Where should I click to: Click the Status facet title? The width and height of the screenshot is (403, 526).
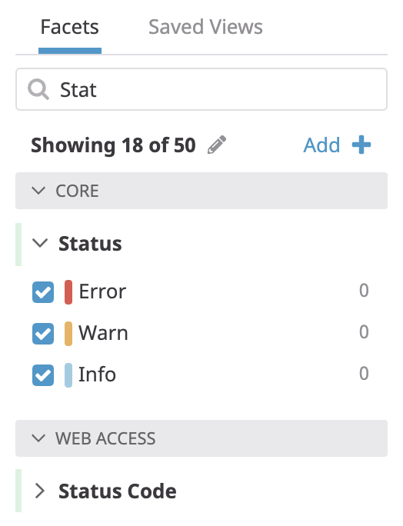coord(90,244)
